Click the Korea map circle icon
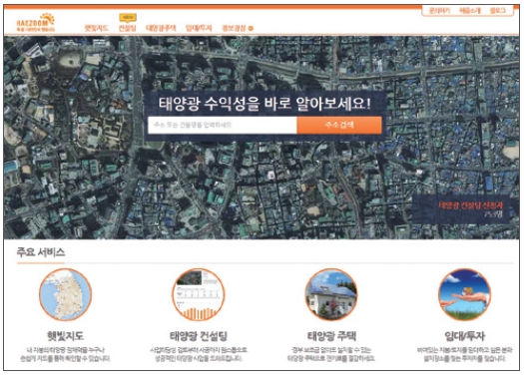Image resolution: width=524 pixels, height=375 pixels. [x=65, y=294]
